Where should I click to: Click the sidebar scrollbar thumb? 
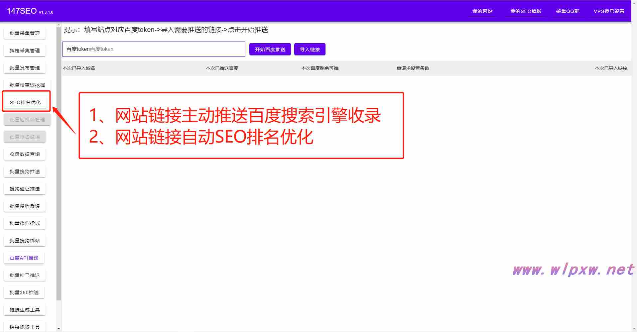pyautogui.click(x=59, y=164)
